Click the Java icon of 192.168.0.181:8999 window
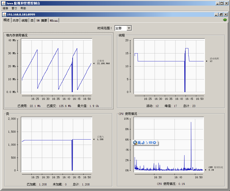Screen dimensions: 230x191 click(x=4, y=15)
